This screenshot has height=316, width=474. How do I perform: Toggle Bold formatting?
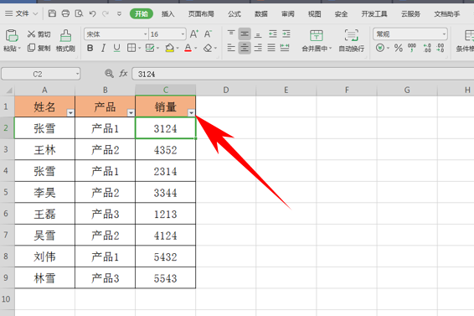pos(90,48)
